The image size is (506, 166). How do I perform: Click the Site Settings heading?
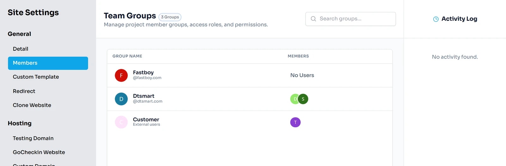click(33, 13)
